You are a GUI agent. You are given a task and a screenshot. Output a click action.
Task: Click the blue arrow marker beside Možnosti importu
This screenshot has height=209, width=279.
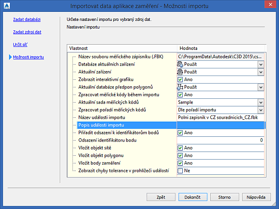click(x=10, y=57)
